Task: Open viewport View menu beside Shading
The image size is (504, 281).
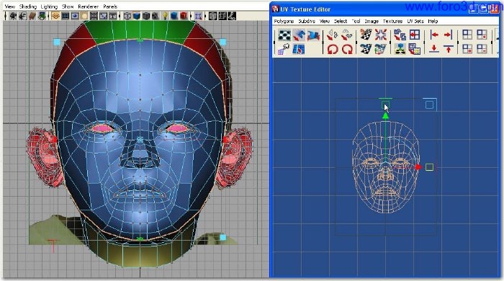Action: 10,6
